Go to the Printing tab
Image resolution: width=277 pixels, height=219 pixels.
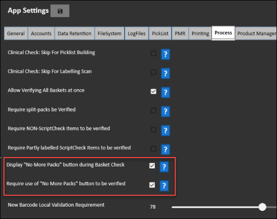click(200, 33)
